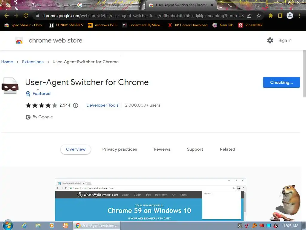Click the rating info icon next to 2,544
Viewport: 306px width, 230px height.
point(76,105)
